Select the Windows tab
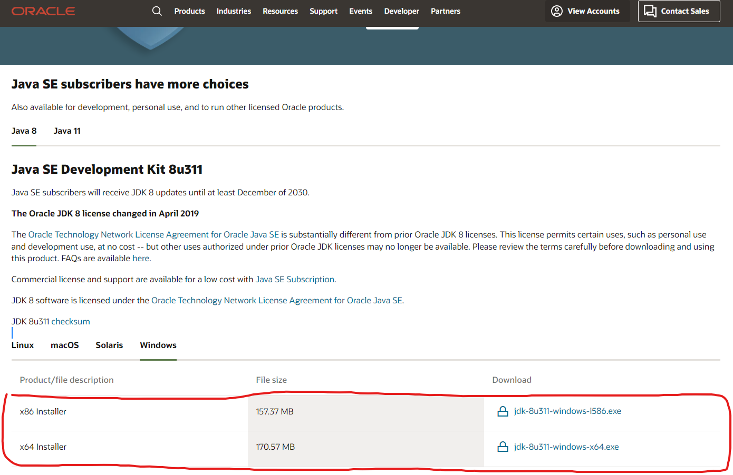This screenshot has width=733, height=475. pyautogui.click(x=158, y=345)
